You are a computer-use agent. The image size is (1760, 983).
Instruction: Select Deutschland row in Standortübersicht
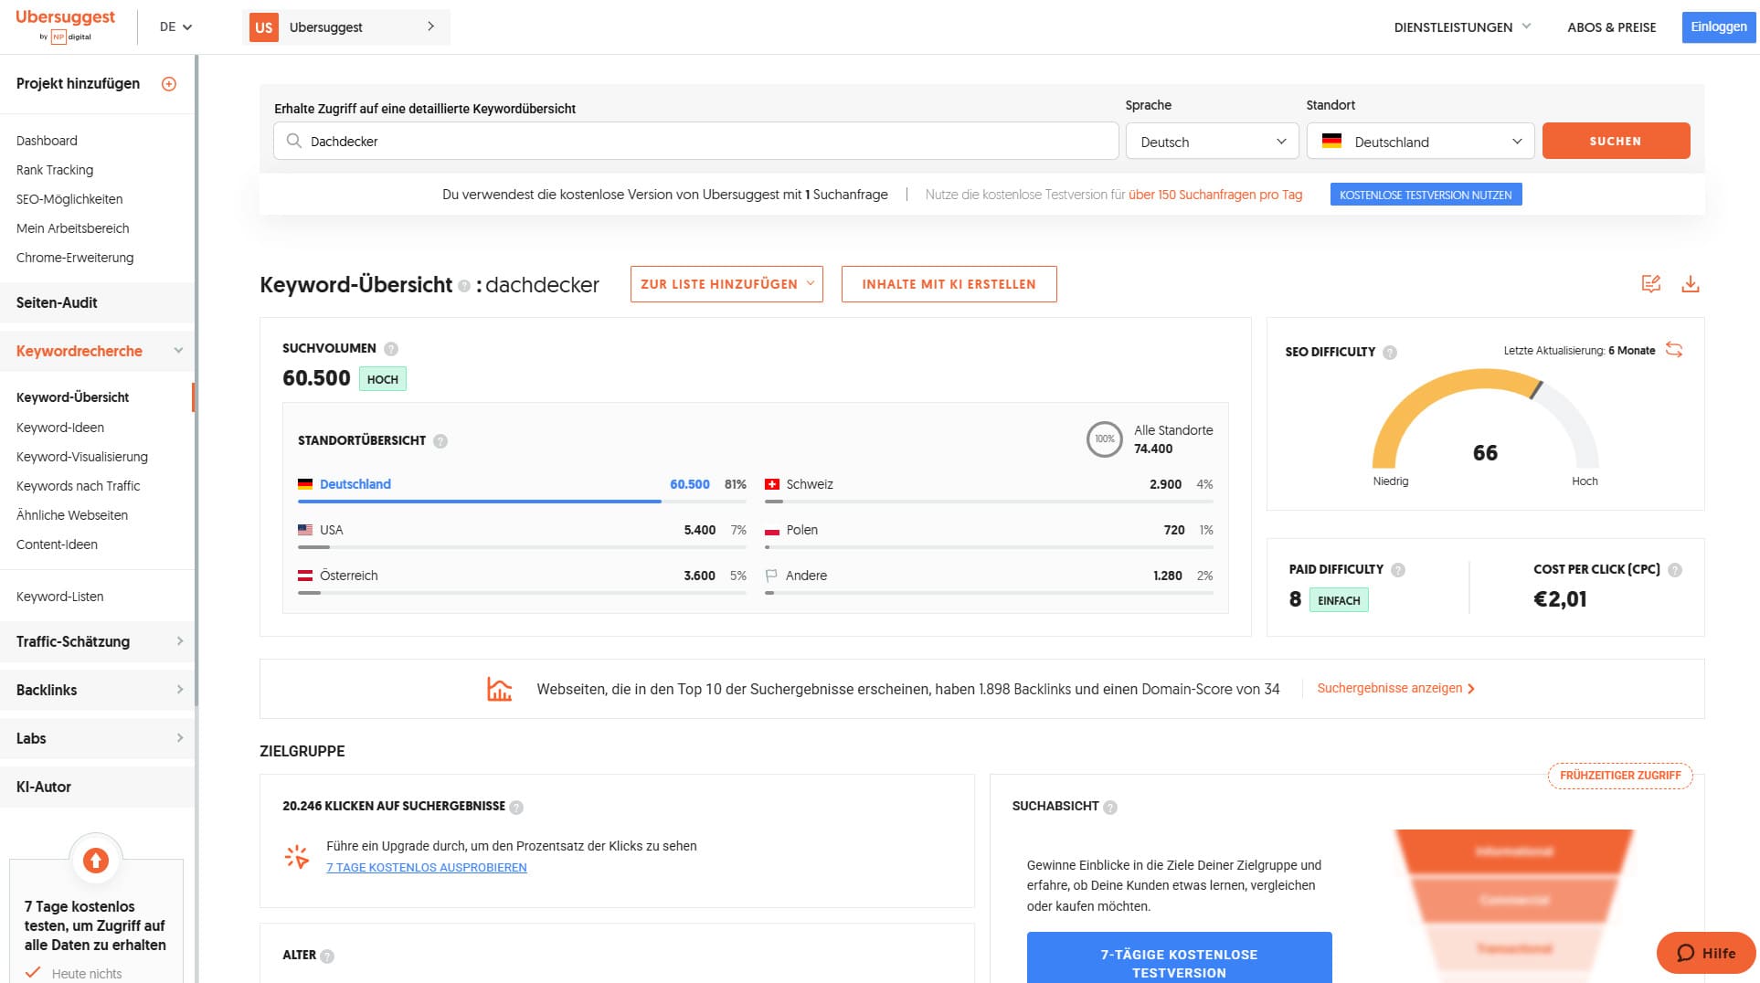pos(522,489)
